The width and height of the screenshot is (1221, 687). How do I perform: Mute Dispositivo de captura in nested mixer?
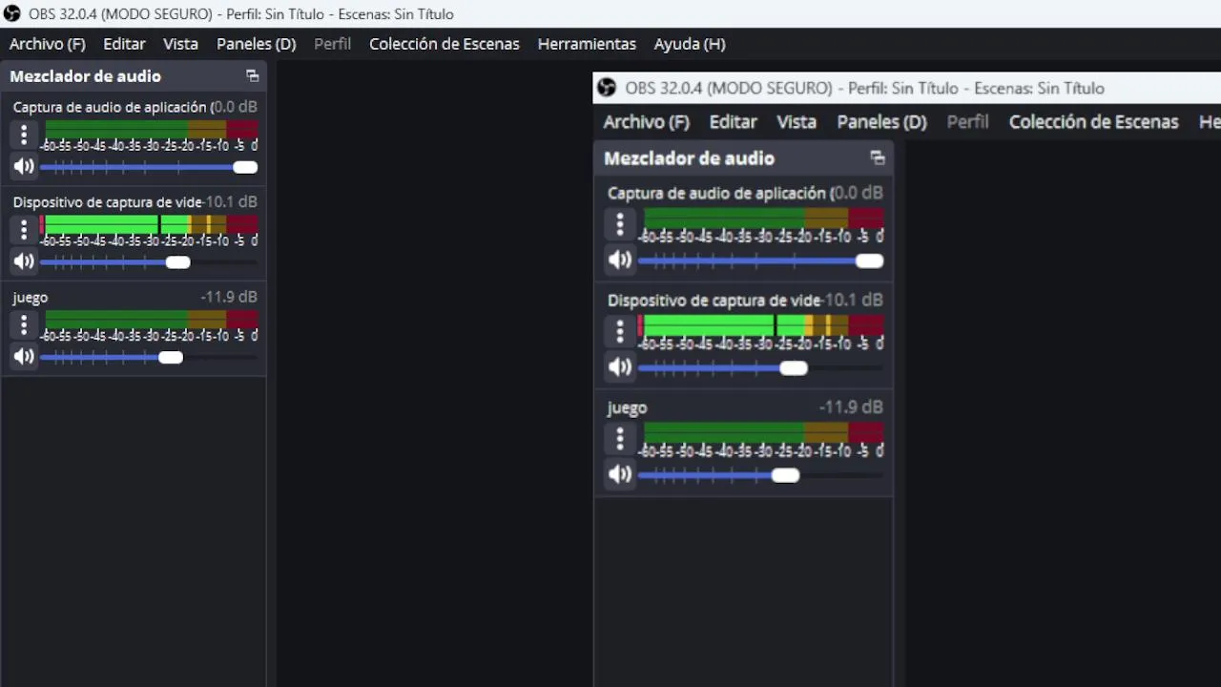(620, 367)
